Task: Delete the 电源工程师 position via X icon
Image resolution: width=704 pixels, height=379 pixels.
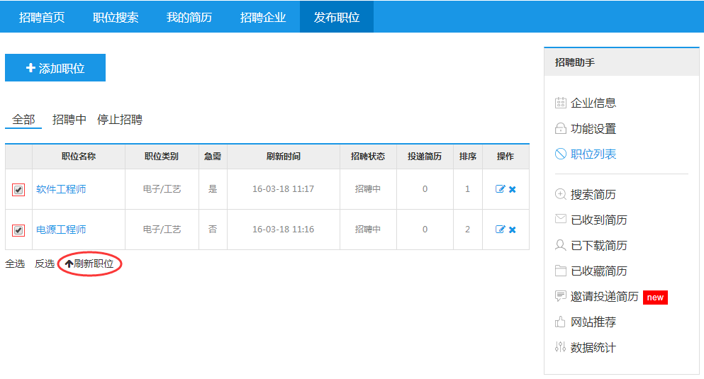Action: (513, 230)
